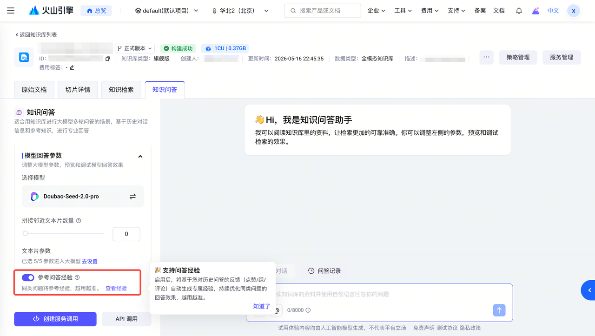The image size is (595, 336).
Task: Click the 创建服务调用 button
Action: (x=55, y=319)
